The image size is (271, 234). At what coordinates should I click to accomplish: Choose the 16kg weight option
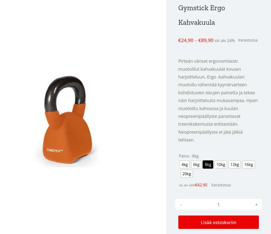click(249, 164)
